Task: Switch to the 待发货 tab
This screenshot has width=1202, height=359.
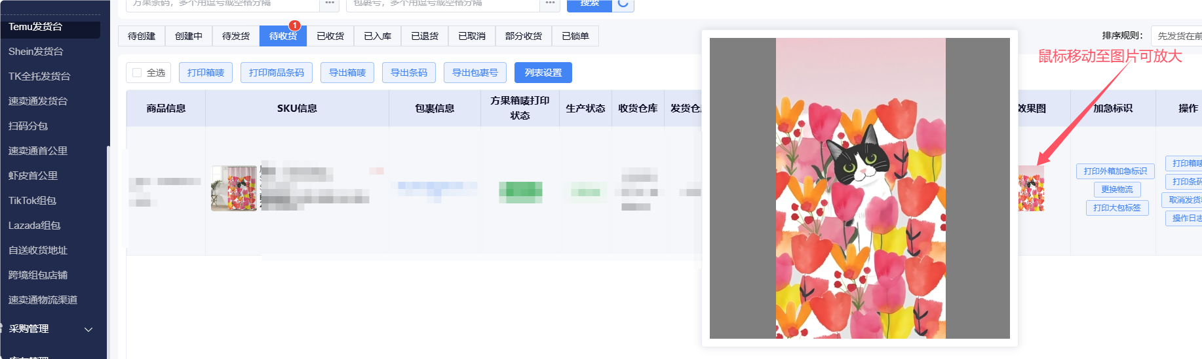Action: [236, 36]
